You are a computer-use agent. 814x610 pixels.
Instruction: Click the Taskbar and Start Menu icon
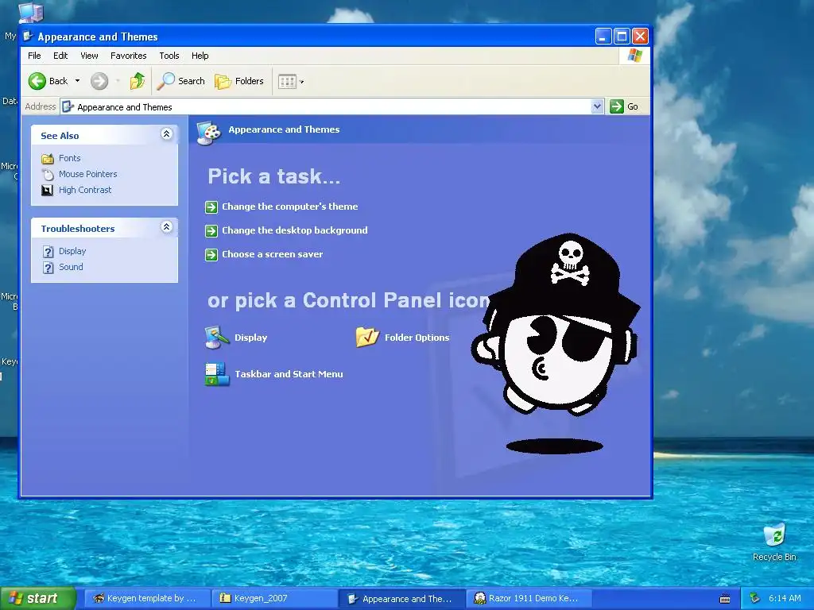[x=217, y=374]
